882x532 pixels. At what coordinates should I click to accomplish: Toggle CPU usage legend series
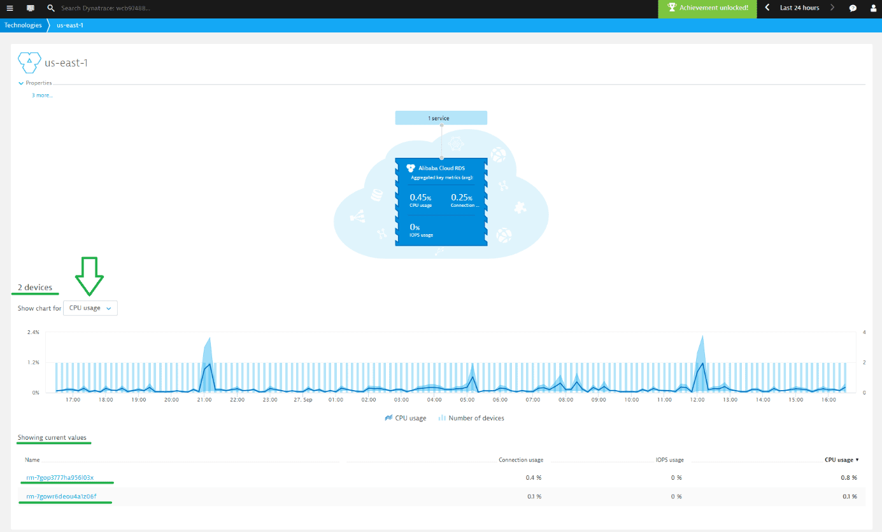click(404, 418)
